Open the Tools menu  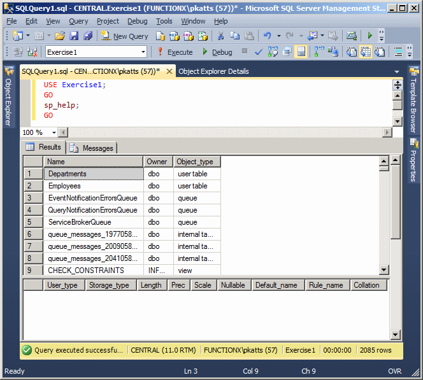[164, 21]
